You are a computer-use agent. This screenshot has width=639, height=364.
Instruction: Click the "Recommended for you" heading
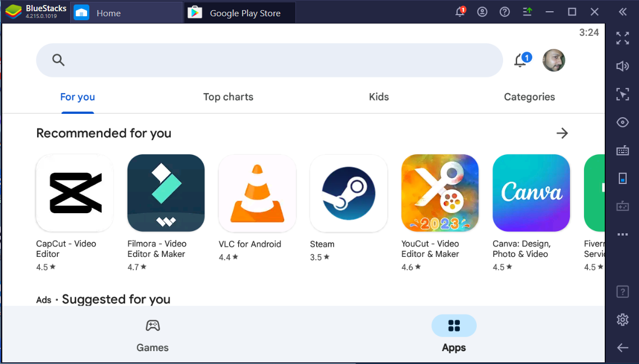point(103,133)
